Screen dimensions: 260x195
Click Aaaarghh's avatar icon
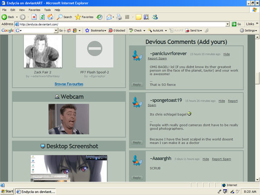pyautogui.click(x=137, y=160)
